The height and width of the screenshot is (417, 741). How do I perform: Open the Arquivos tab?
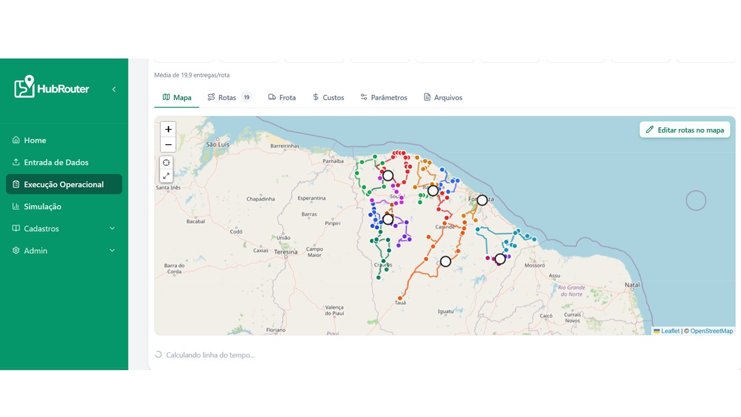[443, 97]
